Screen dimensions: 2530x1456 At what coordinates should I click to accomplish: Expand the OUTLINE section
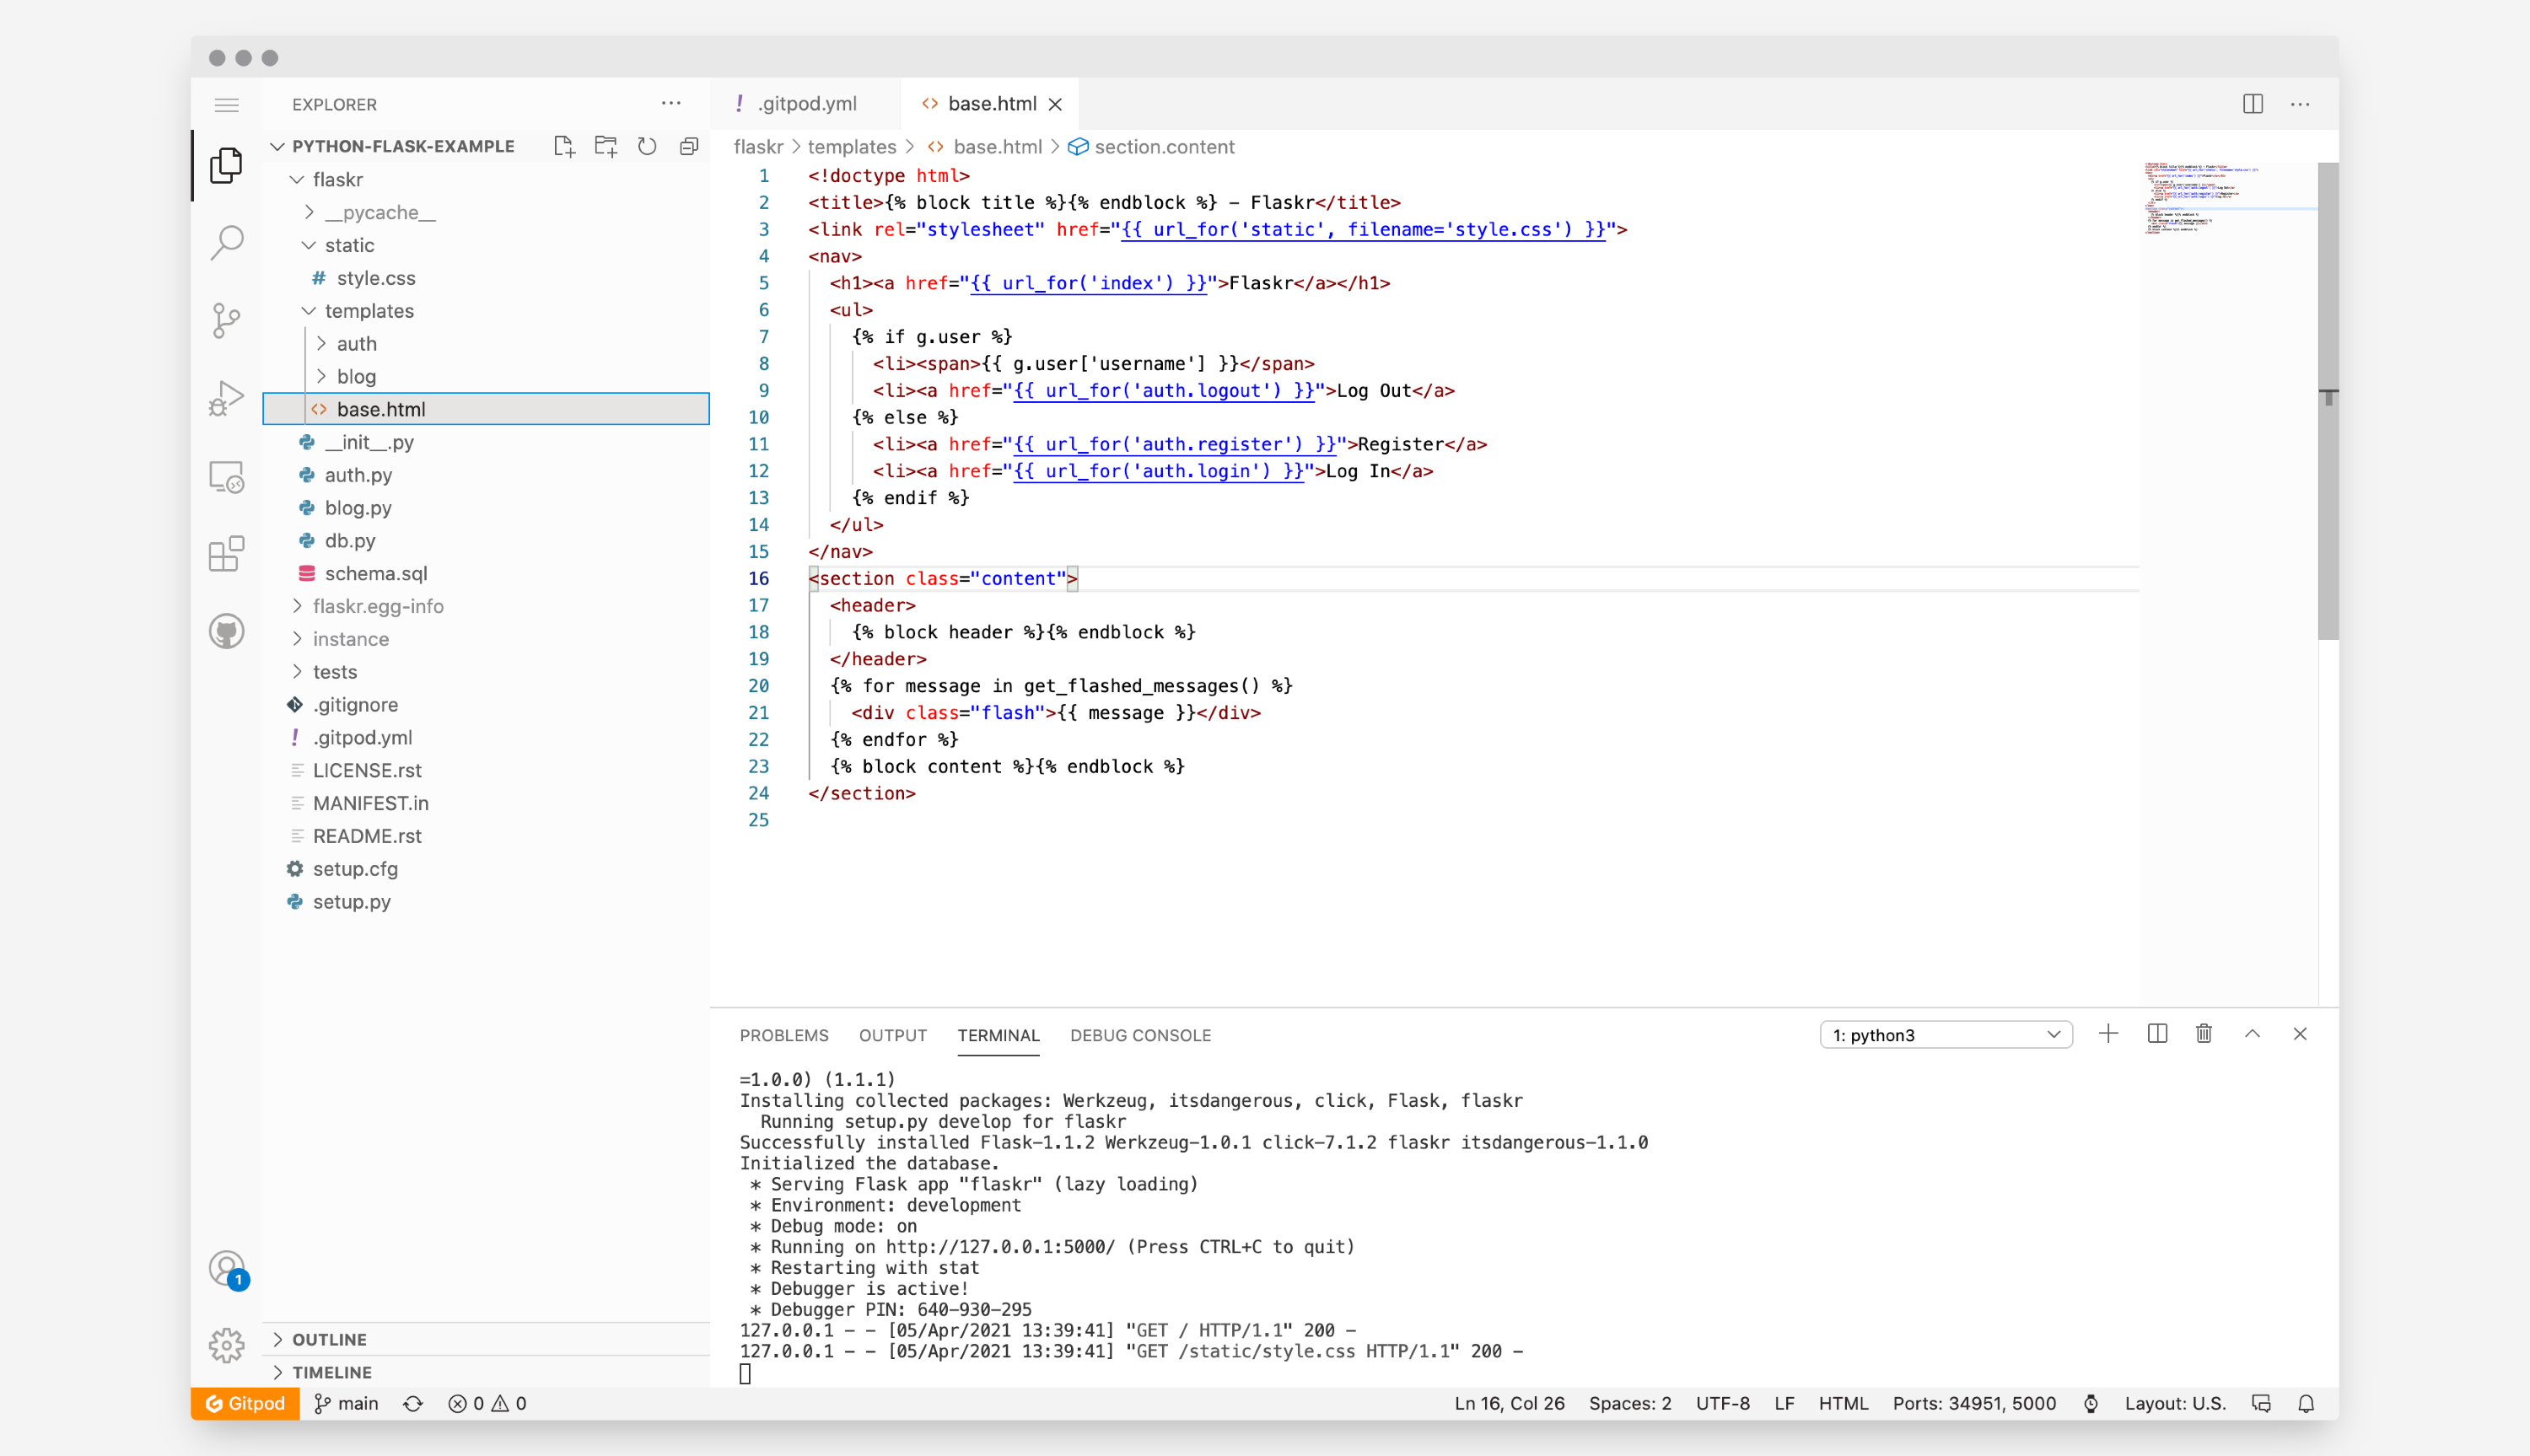pyautogui.click(x=329, y=1339)
